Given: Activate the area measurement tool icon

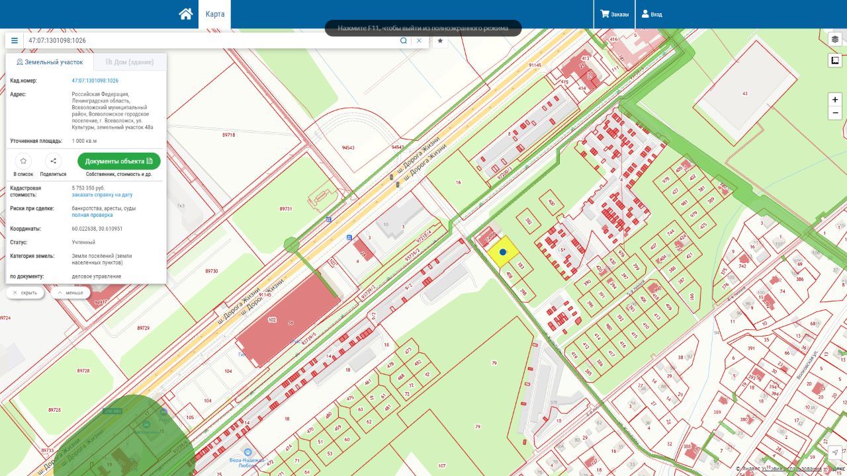Looking at the screenshot, I should tap(835, 61).
